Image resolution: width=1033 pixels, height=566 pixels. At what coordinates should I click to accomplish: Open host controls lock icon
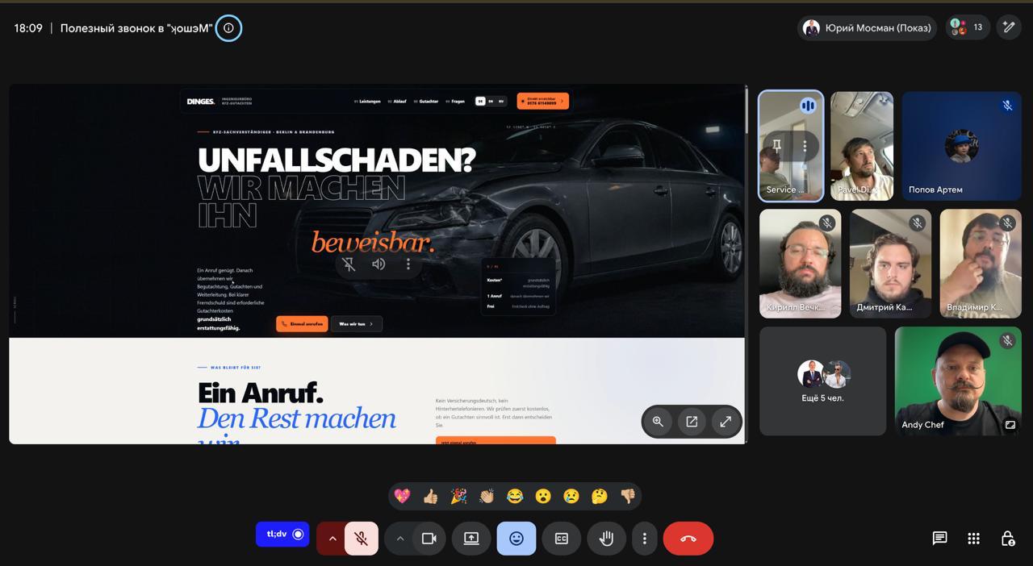tap(1008, 538)
